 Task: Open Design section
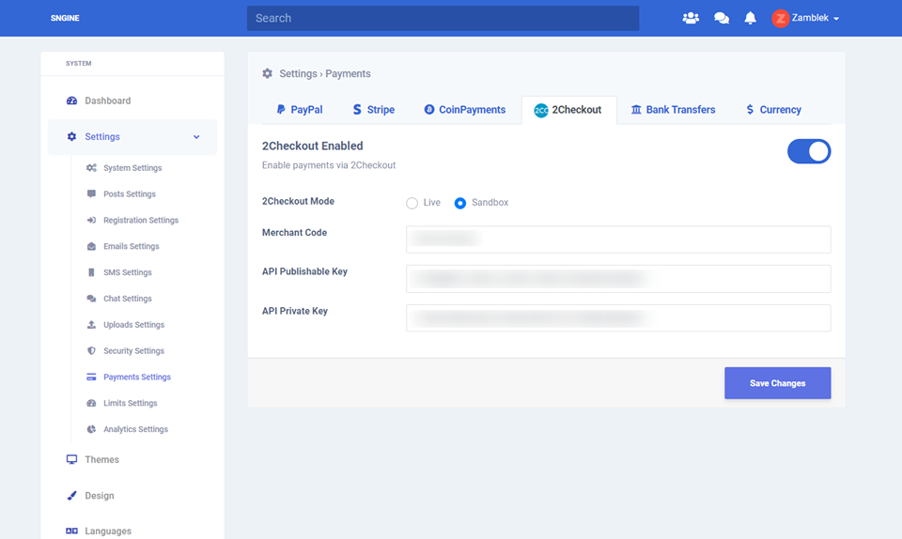[100, 495]
